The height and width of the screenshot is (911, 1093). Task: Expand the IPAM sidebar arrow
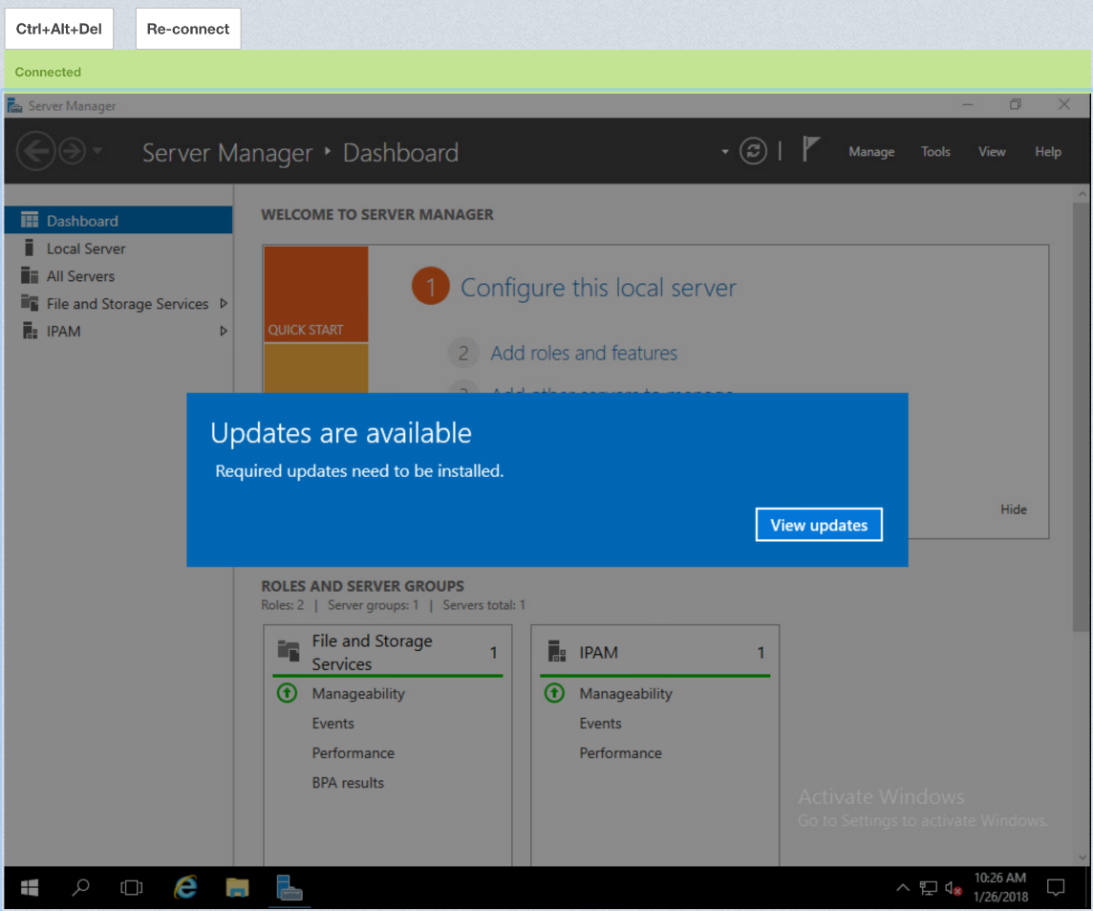pos(223,331)
